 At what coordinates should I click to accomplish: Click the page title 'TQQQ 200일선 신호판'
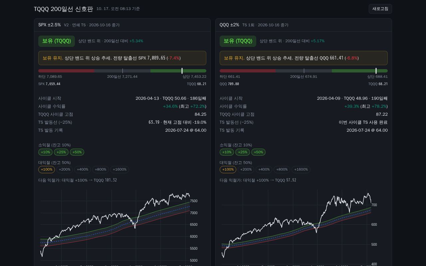pos(63,9)
